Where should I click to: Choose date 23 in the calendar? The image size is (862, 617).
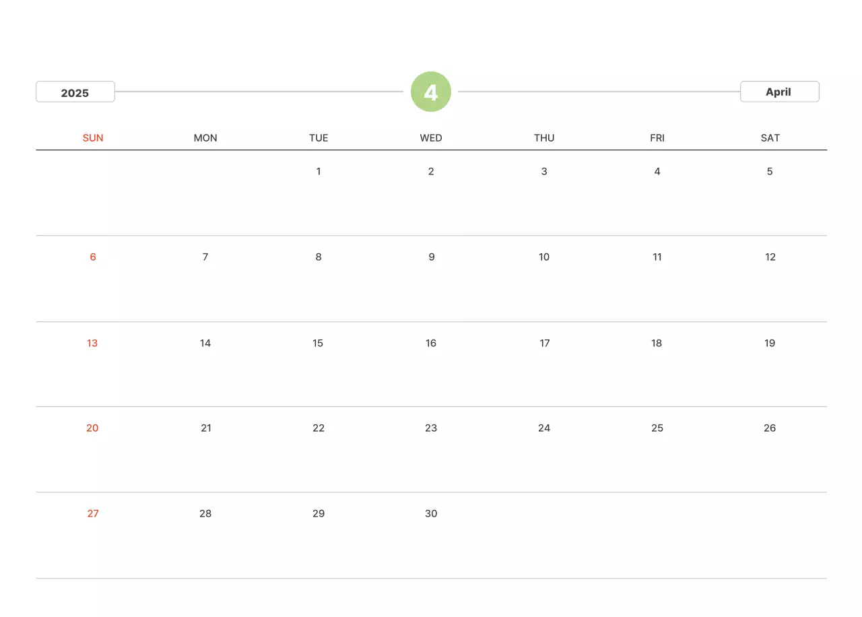pyautogui.click(x=431, y=428)
